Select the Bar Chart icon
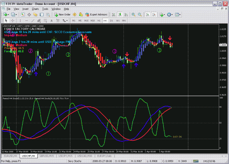This screenshot has width=229, height=164. (114, 14)
